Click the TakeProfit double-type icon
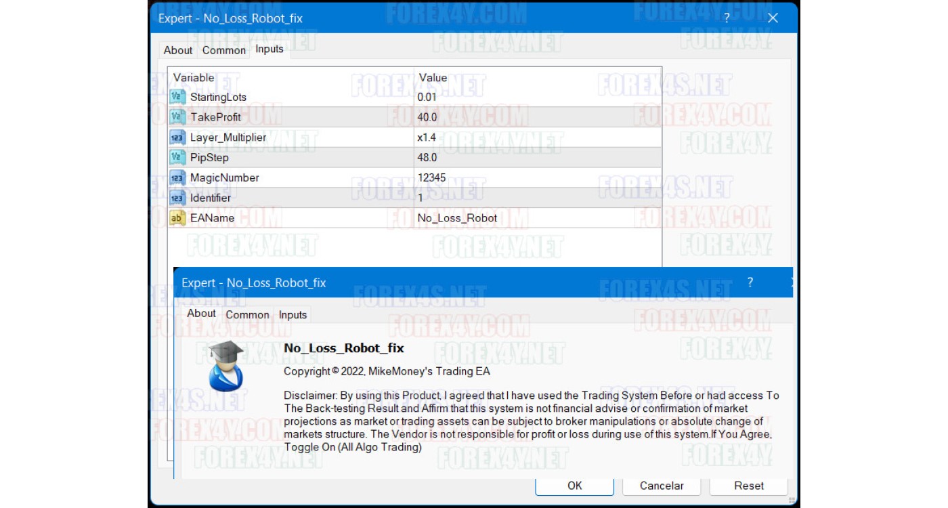The height and width of the screenshot is (508, 948). pyautogui.click(x=177, y=117)
